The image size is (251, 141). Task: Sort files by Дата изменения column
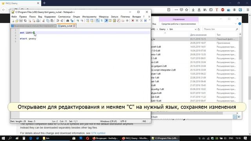pos(198,35)
